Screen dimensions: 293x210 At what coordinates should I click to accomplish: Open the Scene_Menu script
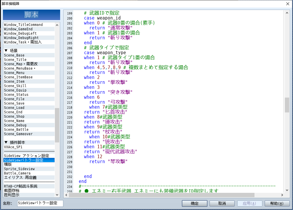click(29, 73)
